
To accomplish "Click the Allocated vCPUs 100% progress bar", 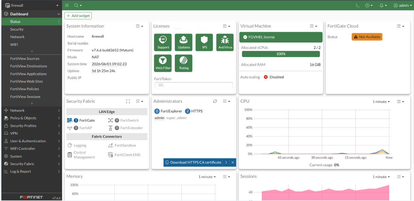I will (281, 54).
